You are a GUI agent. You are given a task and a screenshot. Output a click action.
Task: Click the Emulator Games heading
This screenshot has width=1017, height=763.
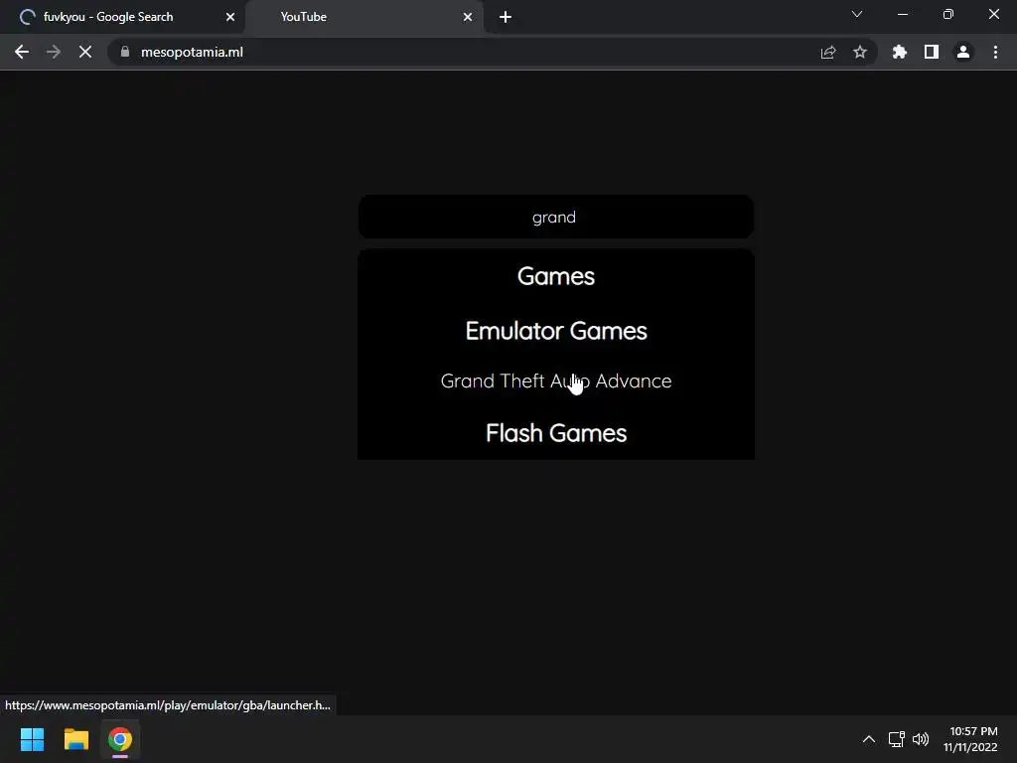556,331
